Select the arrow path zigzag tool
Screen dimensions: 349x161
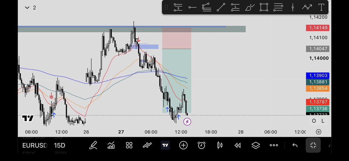(307, 7)
